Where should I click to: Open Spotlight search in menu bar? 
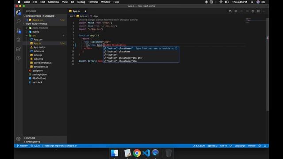252,2
